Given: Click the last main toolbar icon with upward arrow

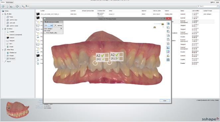Looking at the screenshot, I should point(27,6).
